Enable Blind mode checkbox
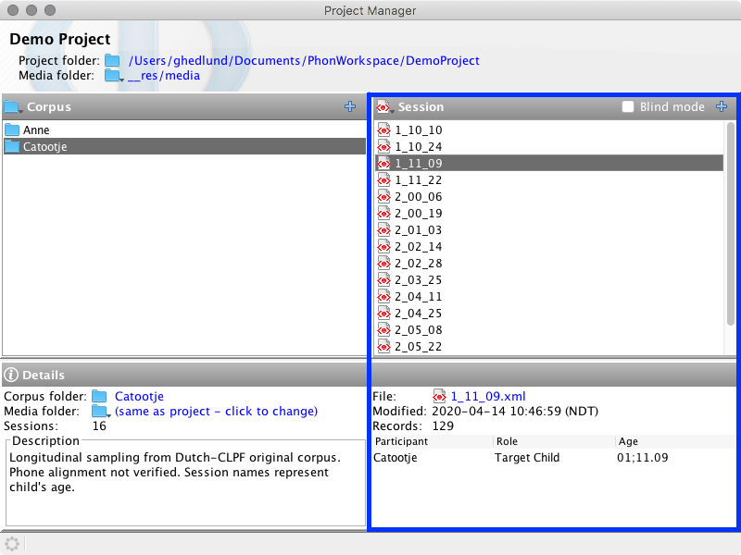741x555 pixels. tap(628, 107)
